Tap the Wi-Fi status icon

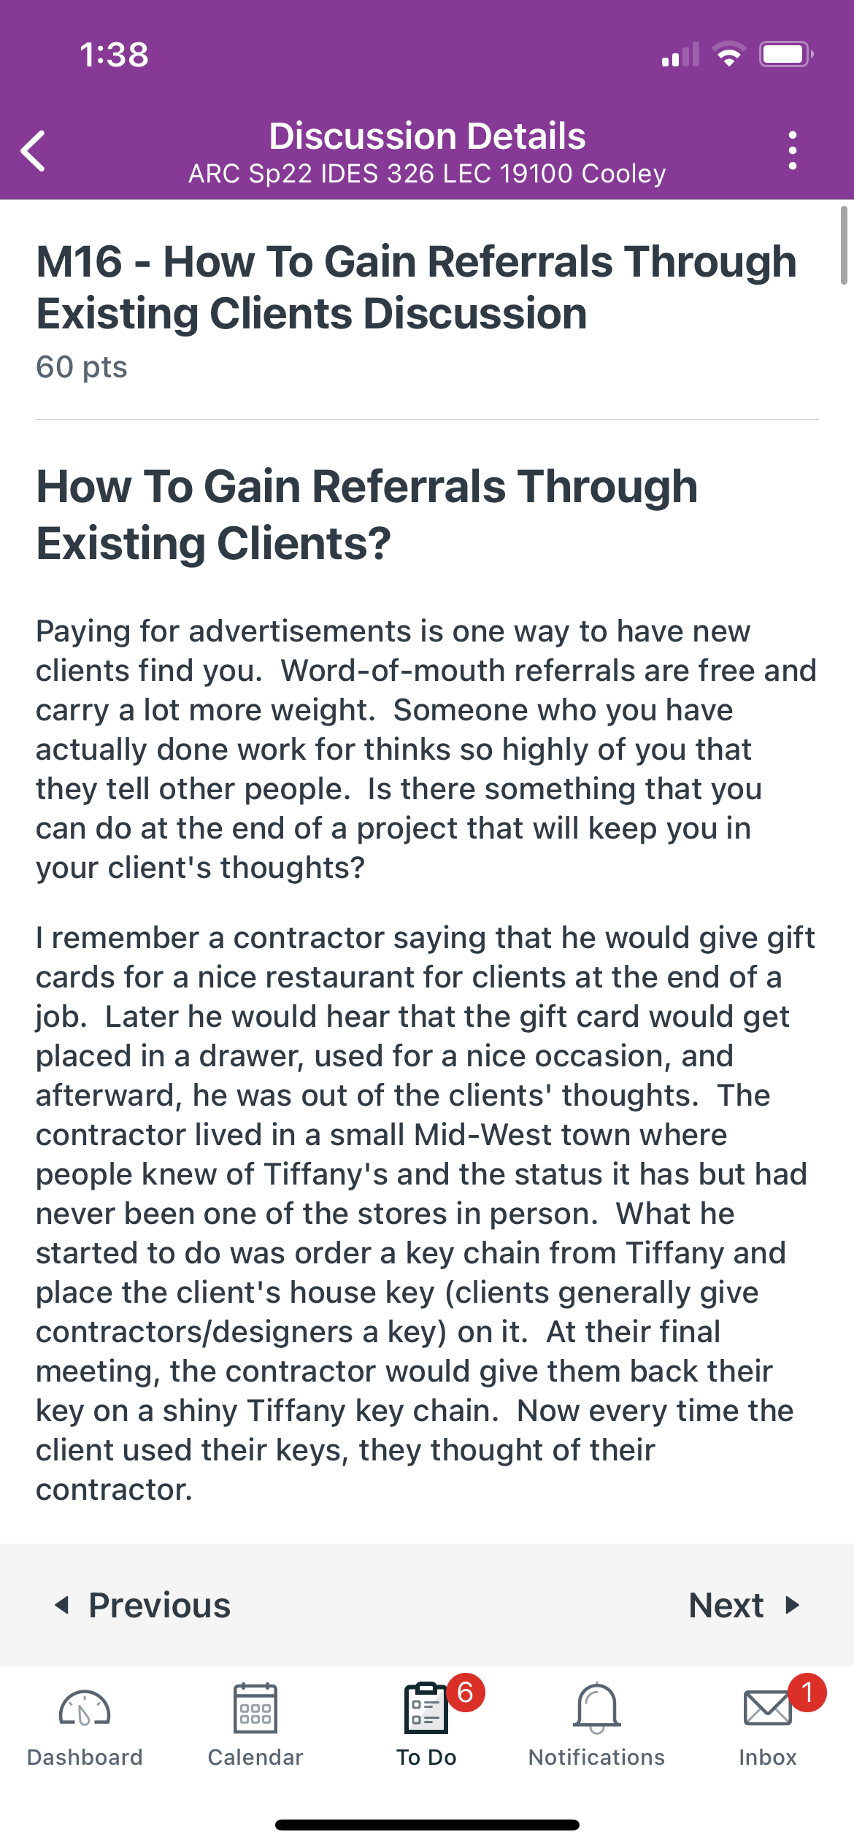click(728, 54)
